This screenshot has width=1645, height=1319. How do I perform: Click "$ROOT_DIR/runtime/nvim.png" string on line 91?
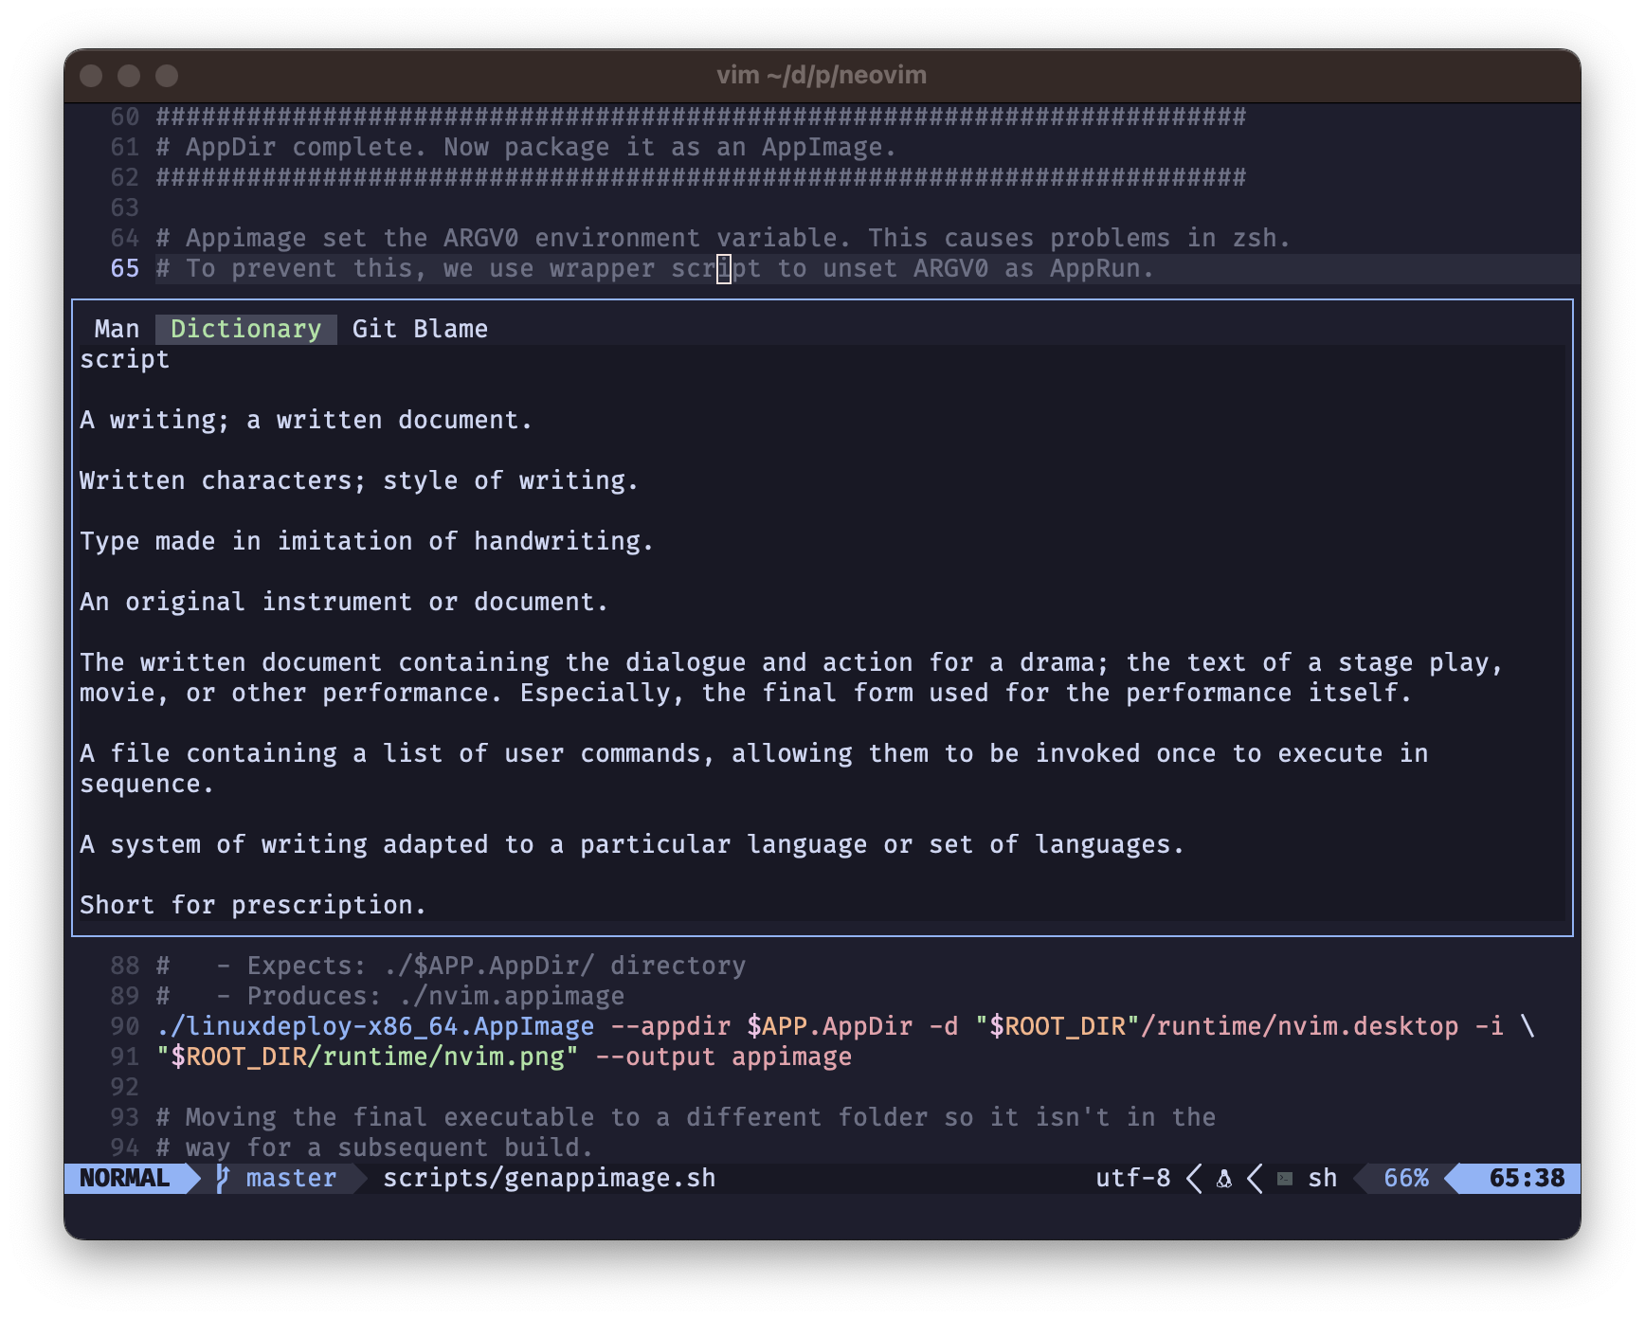point(367,1057)
